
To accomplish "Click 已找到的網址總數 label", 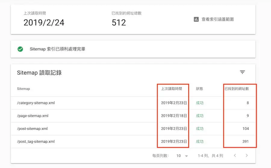I will point(126,13).
